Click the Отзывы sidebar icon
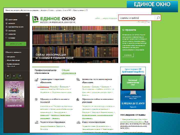 click(x=6, y=38)
